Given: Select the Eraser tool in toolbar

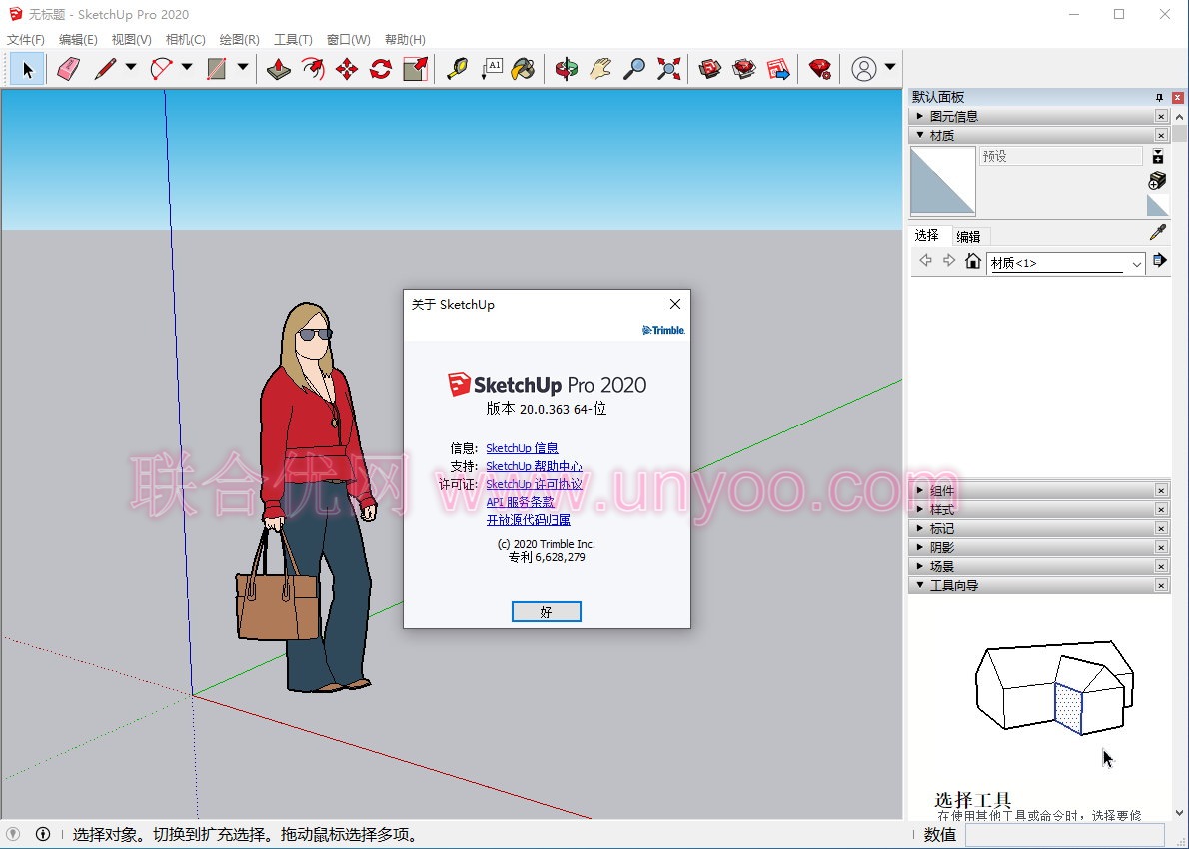Looking at the screenshot, I should [x=68, y=69].
